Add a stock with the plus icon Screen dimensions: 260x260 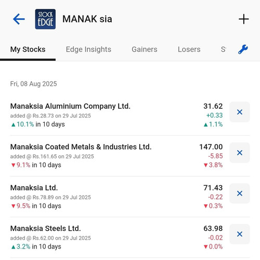(244, 19)
